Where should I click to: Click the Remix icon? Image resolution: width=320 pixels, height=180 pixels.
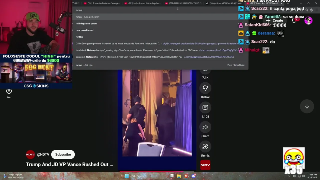tap(205, 146)
